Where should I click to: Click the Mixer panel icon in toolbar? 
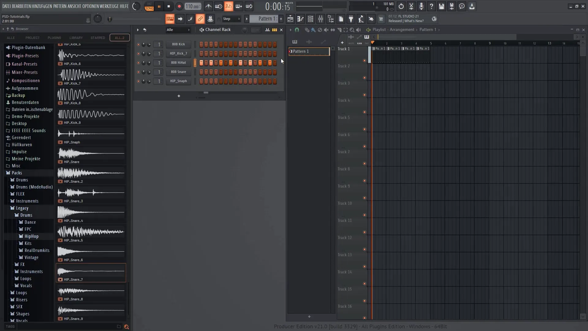click(320, 19)
